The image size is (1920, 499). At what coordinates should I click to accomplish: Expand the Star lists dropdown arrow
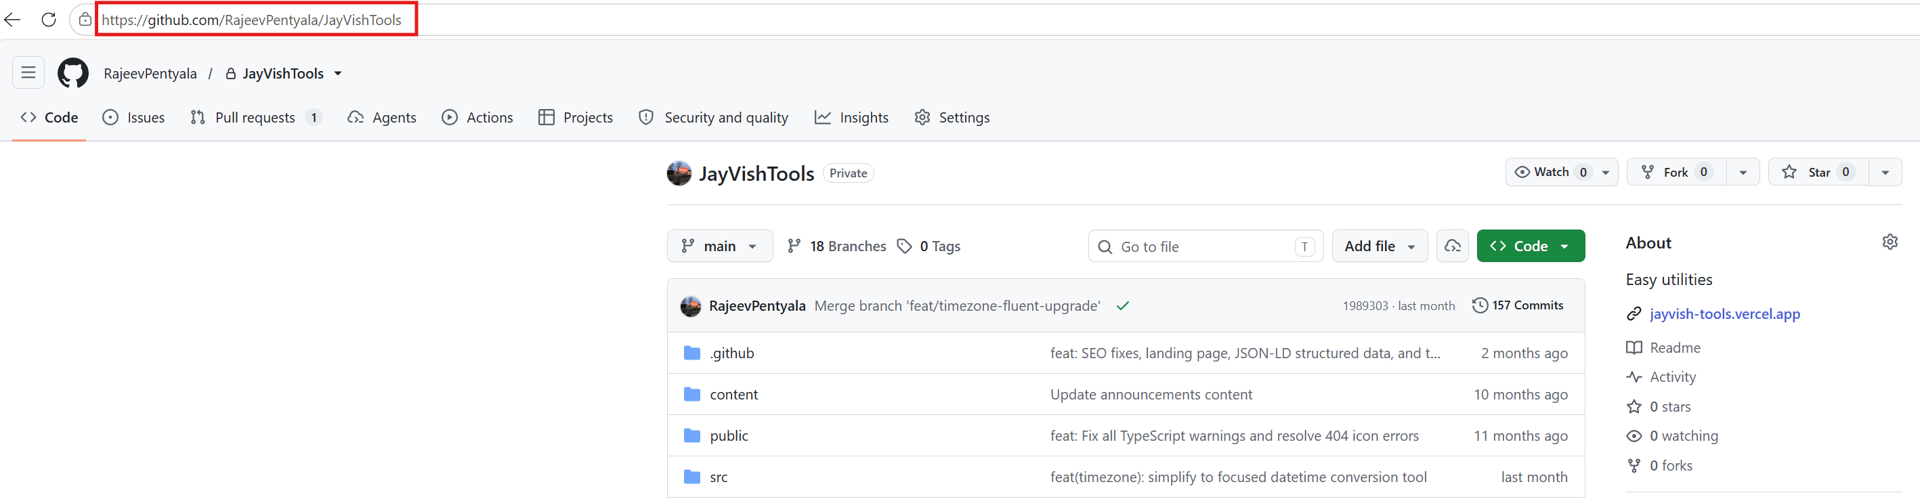pyautogui.click(x=1885, y=172)
